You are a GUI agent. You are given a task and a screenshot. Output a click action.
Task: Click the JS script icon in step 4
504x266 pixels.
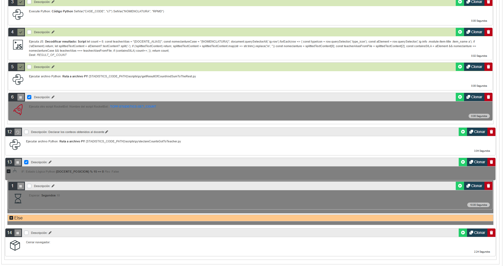coord(18,45)
